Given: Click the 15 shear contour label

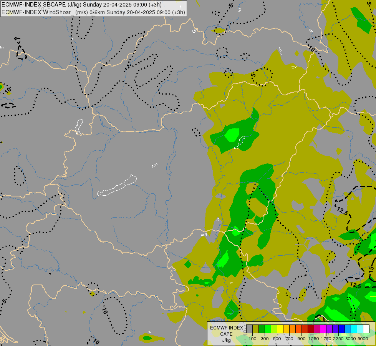Looking at the screenshot, I should pyautogui.click(x=371, y=269).
